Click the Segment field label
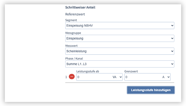The image size is (186, 106). click(71, 20)
